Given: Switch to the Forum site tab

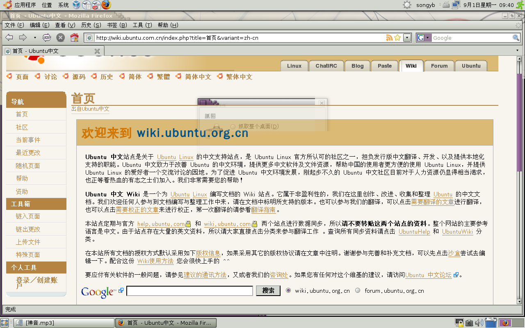Looking at the screenshot, I should (439, 66).
